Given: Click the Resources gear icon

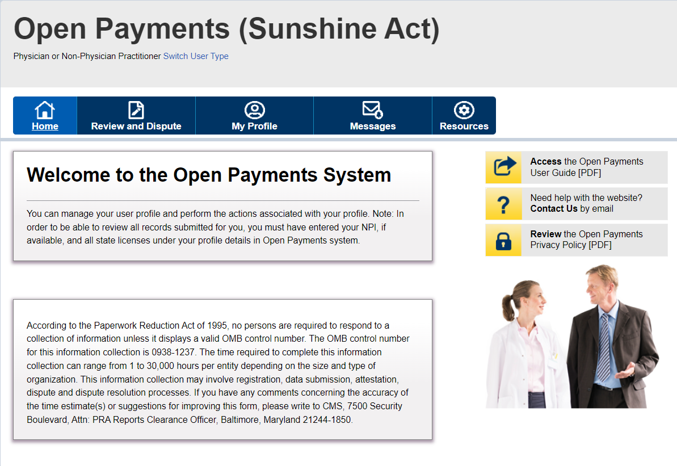Looking at the screenshot, I should point(464,110).
